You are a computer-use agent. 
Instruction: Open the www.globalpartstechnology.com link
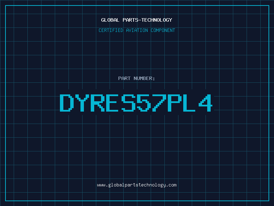(x=137, y=185)
